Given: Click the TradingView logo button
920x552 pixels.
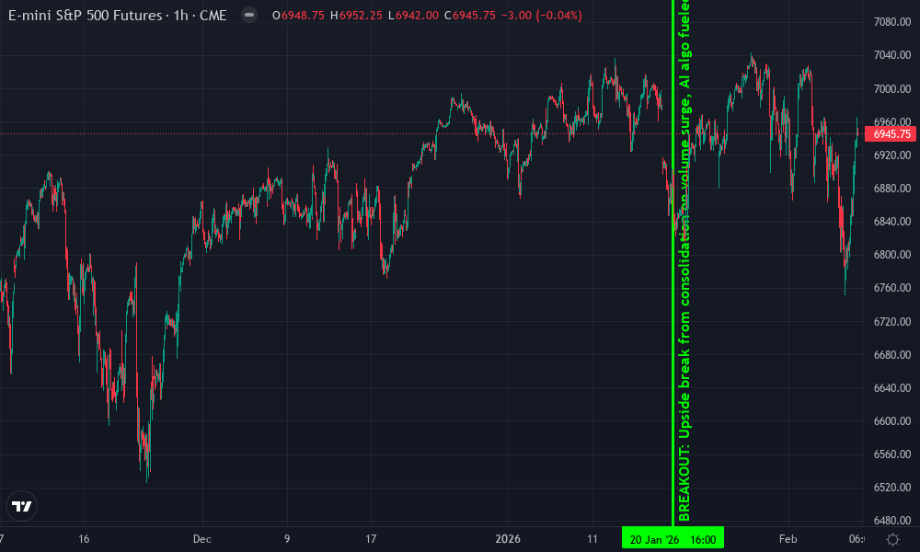Looking at the screenshot, I should 22,506.
